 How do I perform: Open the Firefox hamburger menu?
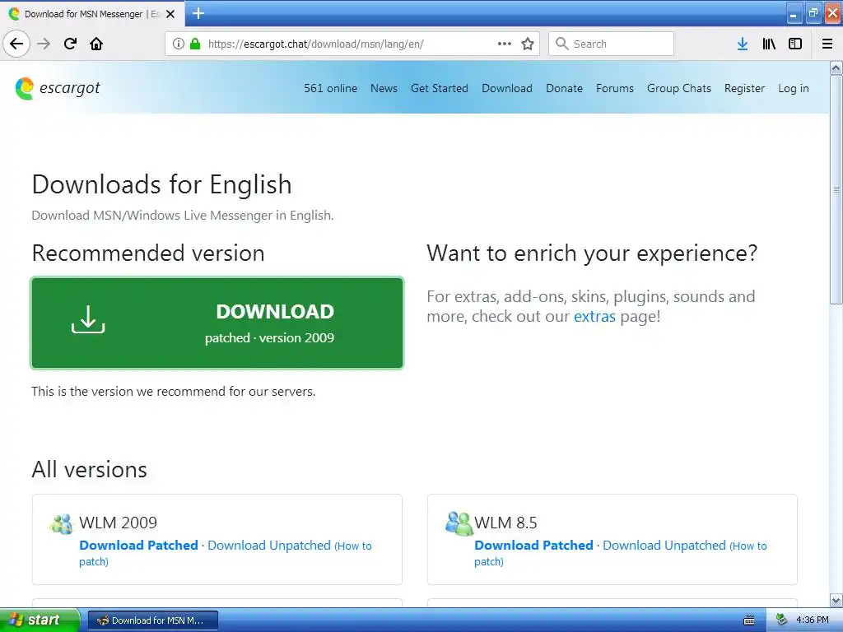827,44
